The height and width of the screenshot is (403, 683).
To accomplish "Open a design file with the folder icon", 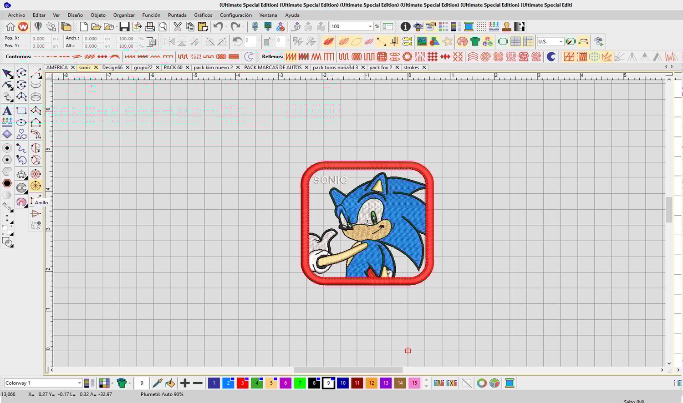I will 96,26.
